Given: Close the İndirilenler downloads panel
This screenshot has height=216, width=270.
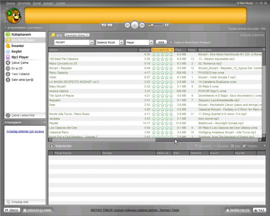Looking at the screenshot, I should (x=265, y=145).
